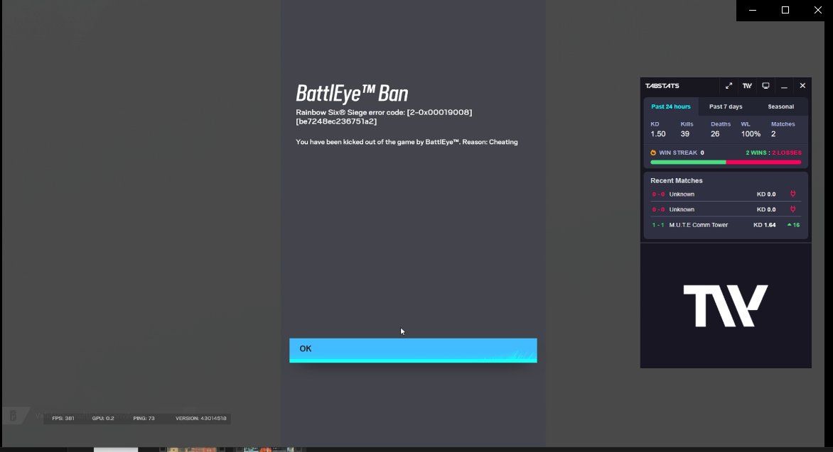Screen dimensions: 833x452
Task: Click the green up-arrow 16 indicator
Action: click(793, 225)
